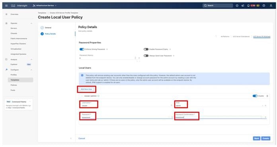
Task: Open Servers in the sidebar
Action: click(x=14, y=28)
